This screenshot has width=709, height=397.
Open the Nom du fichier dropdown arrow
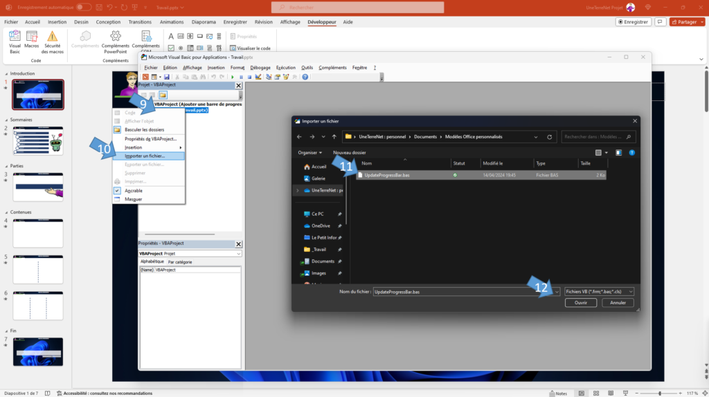pos(557,292)
